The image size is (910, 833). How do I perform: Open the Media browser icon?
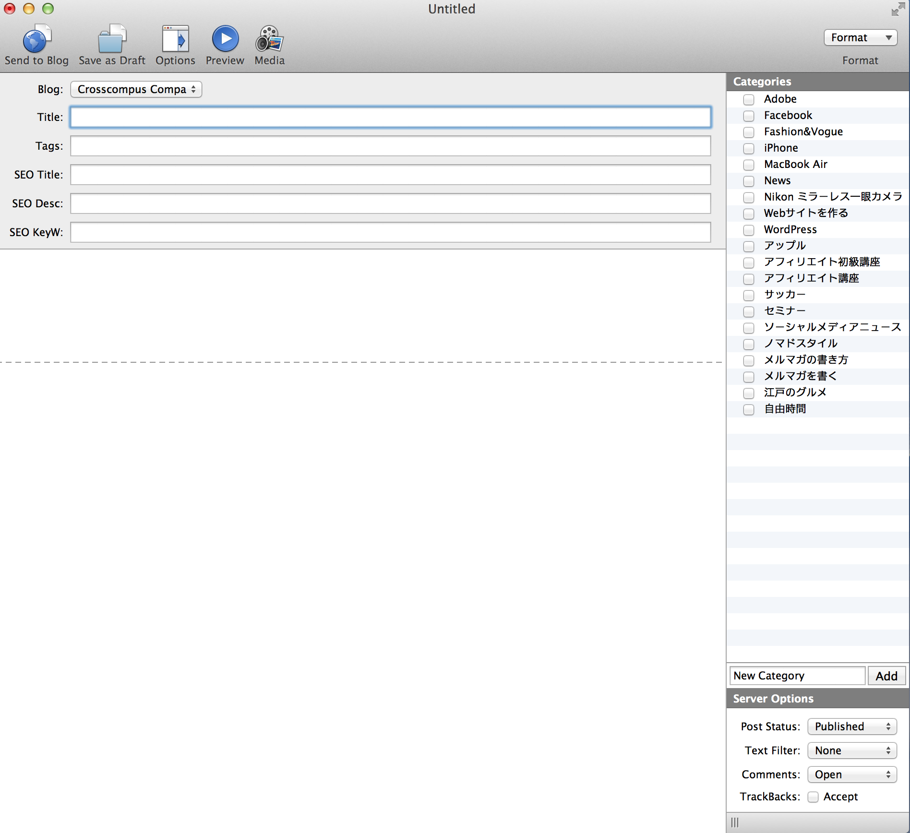pos(269,38)
